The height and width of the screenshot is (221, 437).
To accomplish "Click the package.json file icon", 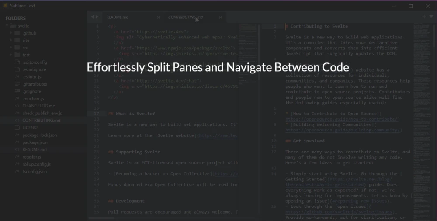I will pyautogui.click(x=17, y=142).
